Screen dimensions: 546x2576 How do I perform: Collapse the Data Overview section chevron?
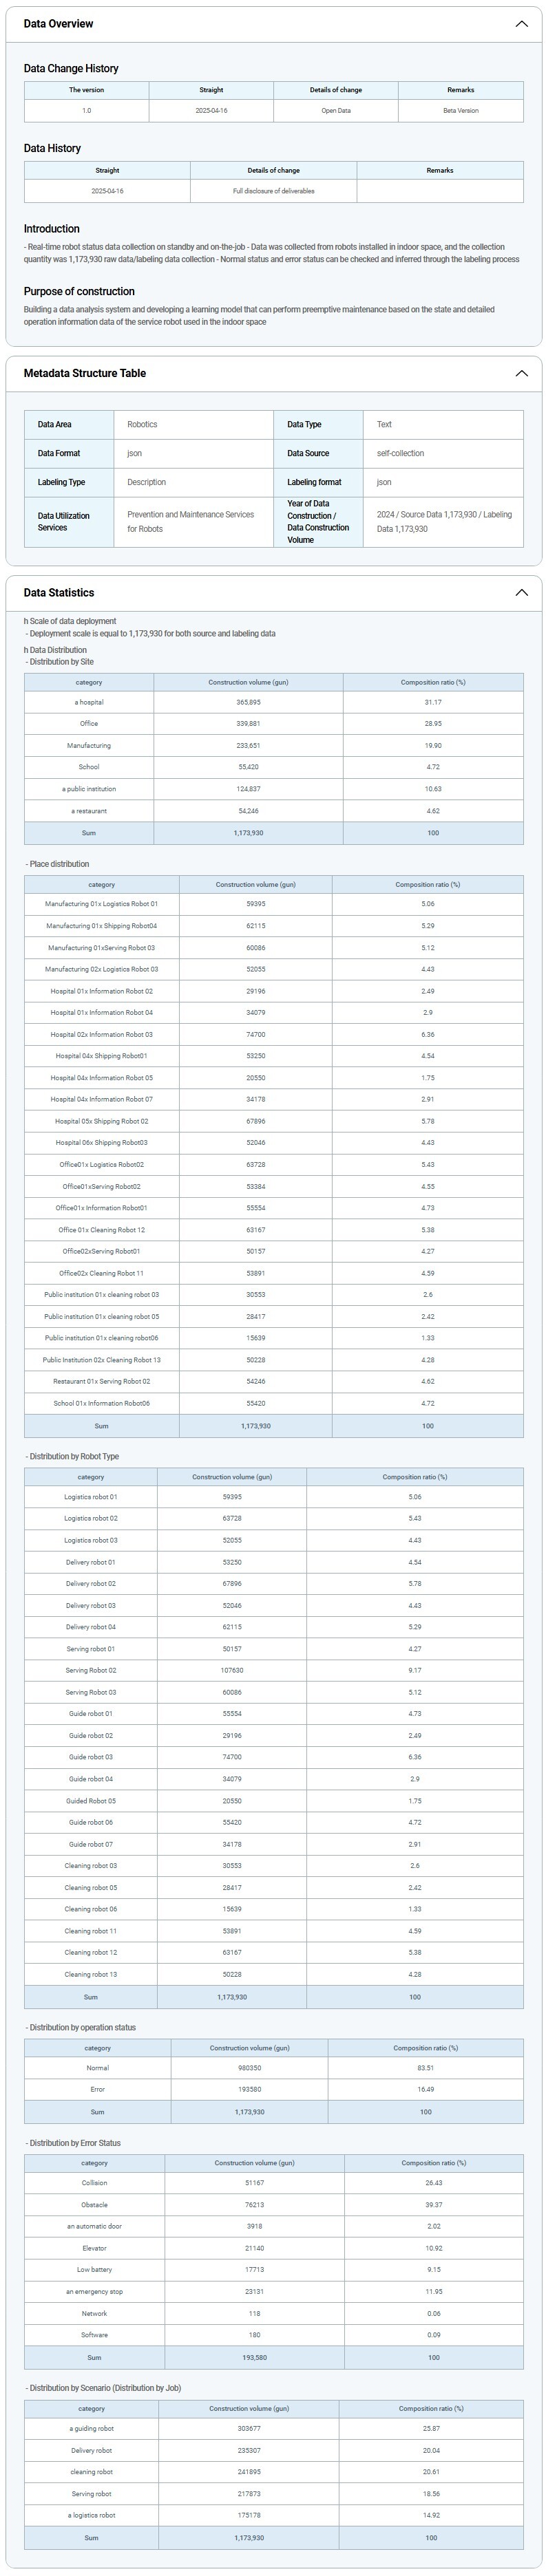(521, 24)
